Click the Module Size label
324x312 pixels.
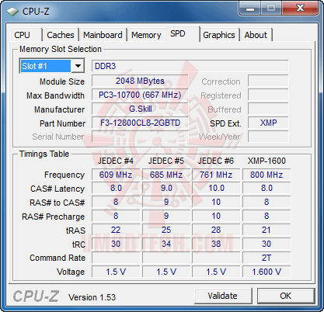62,81
